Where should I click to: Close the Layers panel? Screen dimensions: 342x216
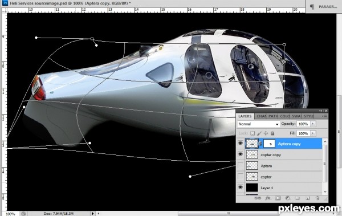click(326, 111)
